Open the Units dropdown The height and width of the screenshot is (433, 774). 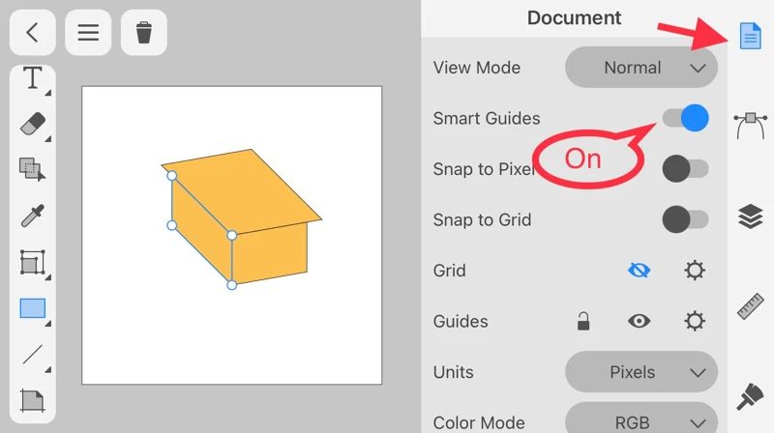click(x=640, y=372)
